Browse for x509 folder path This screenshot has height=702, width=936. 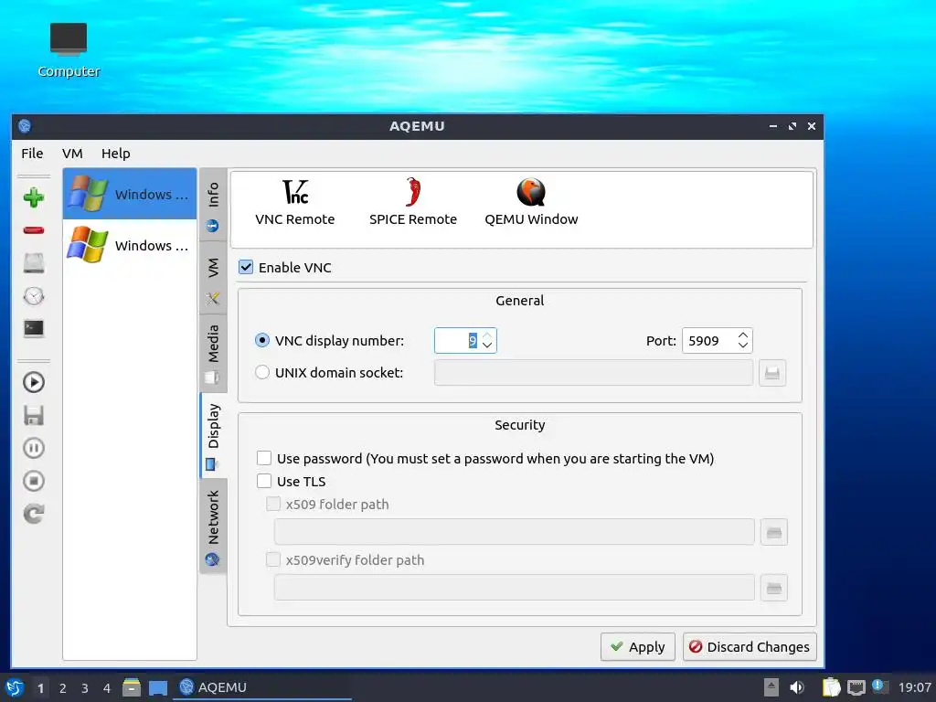(x=774, y=533)
